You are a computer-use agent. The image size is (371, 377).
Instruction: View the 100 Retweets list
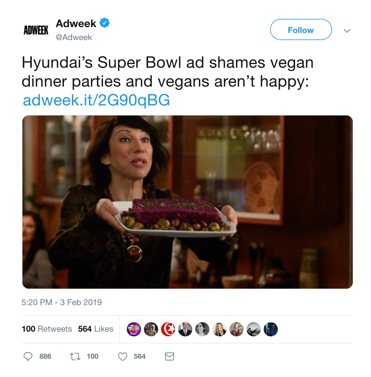tap(47, 329)
